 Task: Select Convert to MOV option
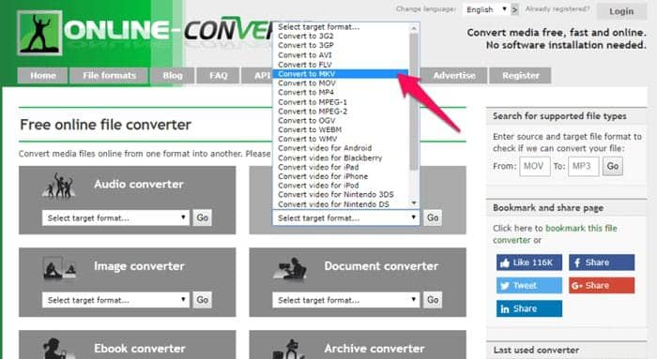[x=341, y=83]
